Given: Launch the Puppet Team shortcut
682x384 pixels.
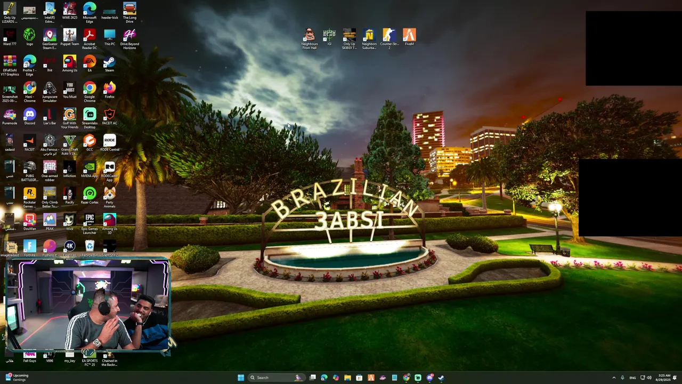Looking at the screenshot, I should [70, 37].
